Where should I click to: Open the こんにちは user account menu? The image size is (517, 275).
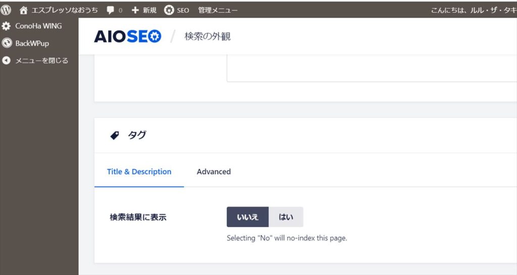click(x=474, y=10)
